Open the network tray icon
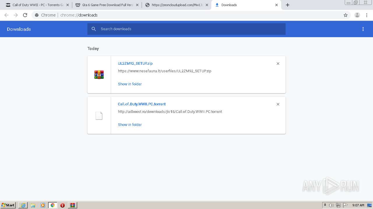The height and width of the screenshot is (209, 373). [338, 205]
